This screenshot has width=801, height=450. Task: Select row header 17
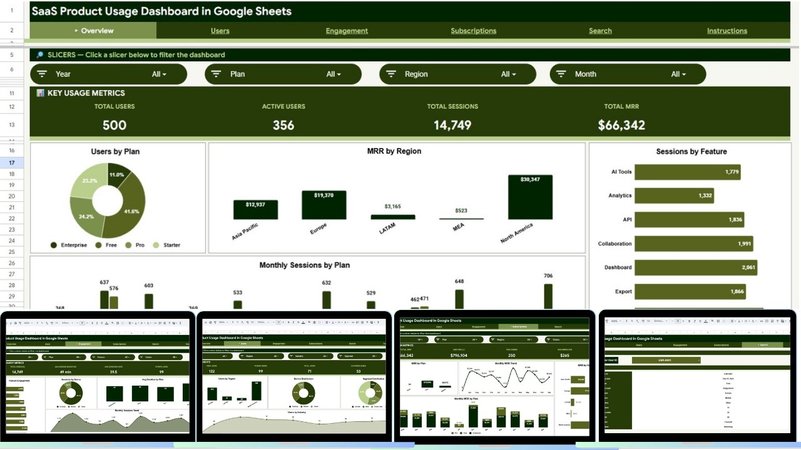coord(12,162)
